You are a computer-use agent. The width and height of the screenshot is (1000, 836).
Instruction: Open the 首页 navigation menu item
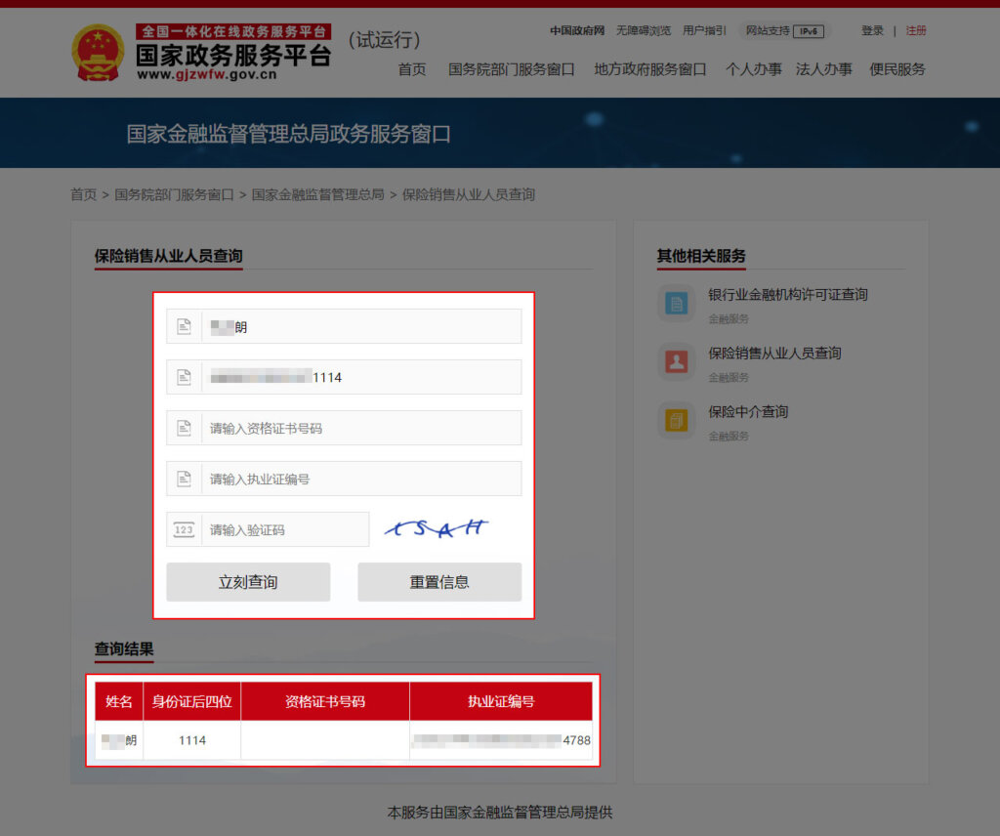pos(412,69)
